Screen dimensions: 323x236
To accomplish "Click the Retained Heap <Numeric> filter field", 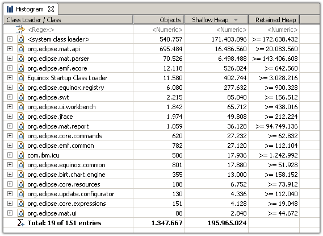I will [x=283, y=30].
